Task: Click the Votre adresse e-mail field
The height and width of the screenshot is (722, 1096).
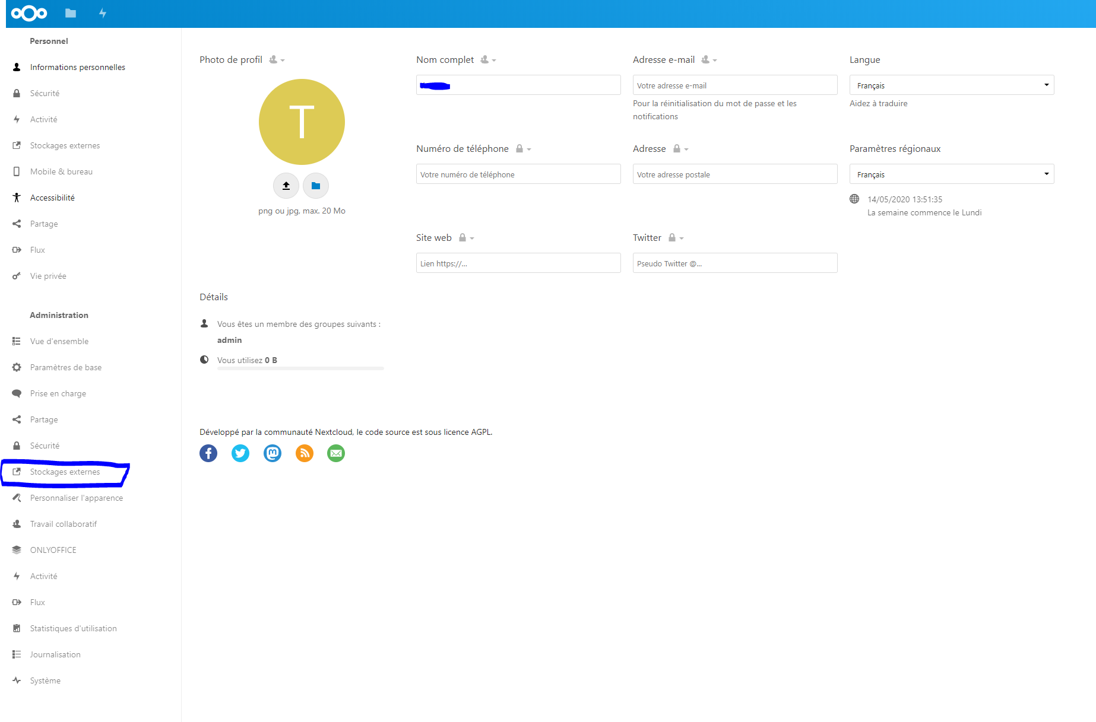Action: pos(735,85)
